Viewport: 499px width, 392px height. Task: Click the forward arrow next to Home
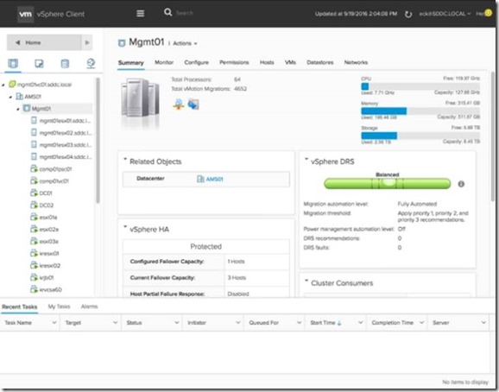coord(87,42)
